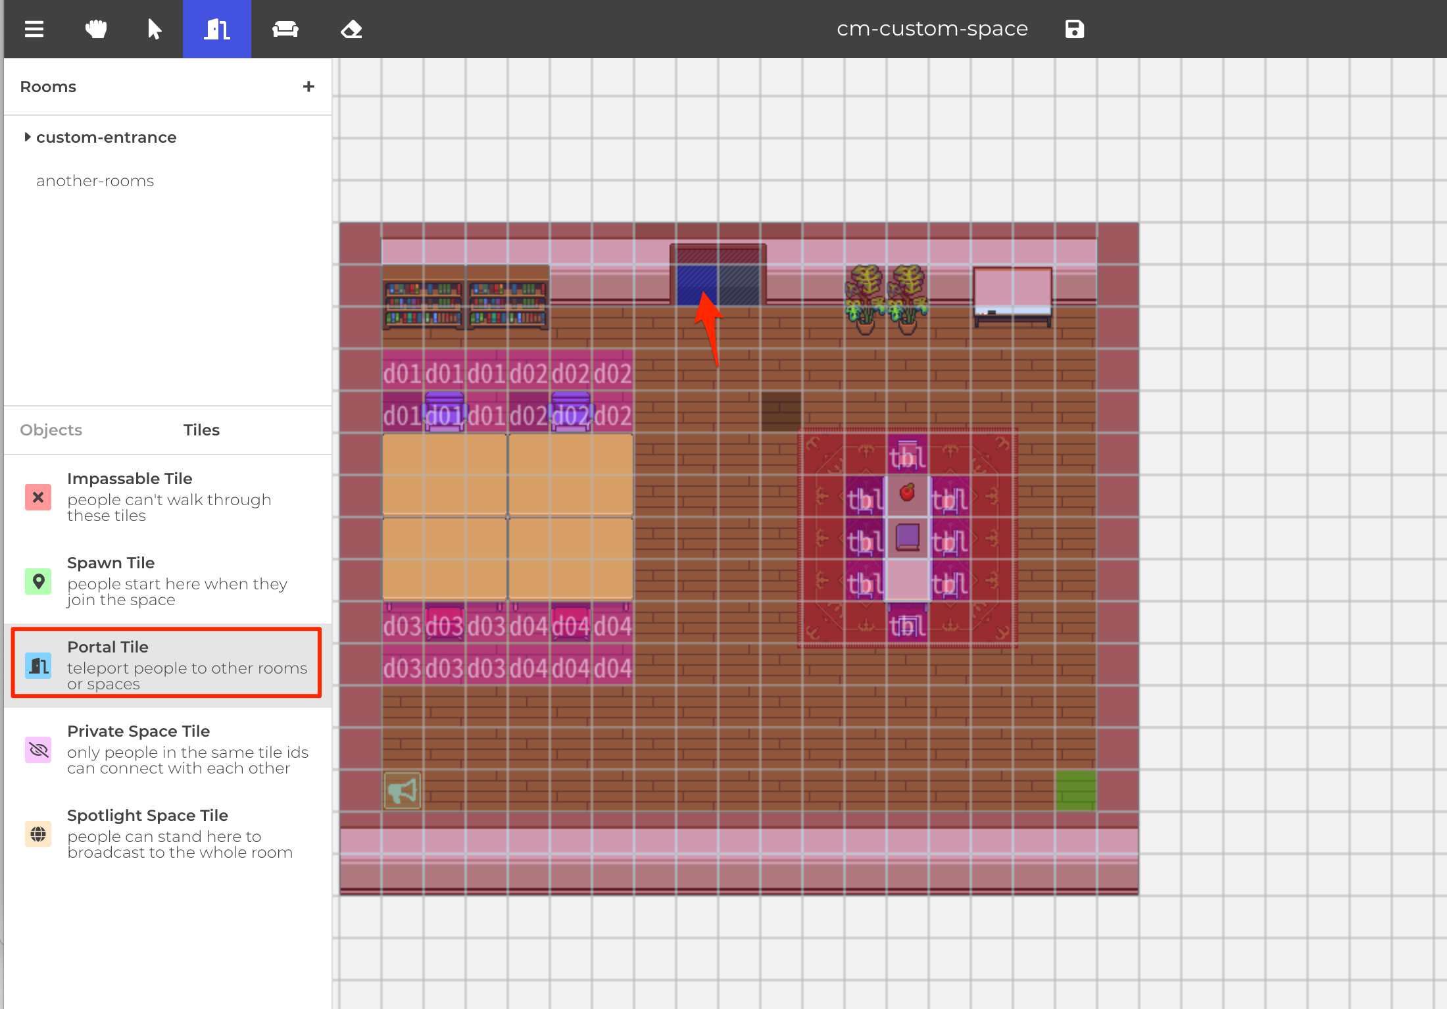The width and height of the screenshot is (1447, 1009).
Task: Expand the custom-entrance room
Action: point(27,137)
